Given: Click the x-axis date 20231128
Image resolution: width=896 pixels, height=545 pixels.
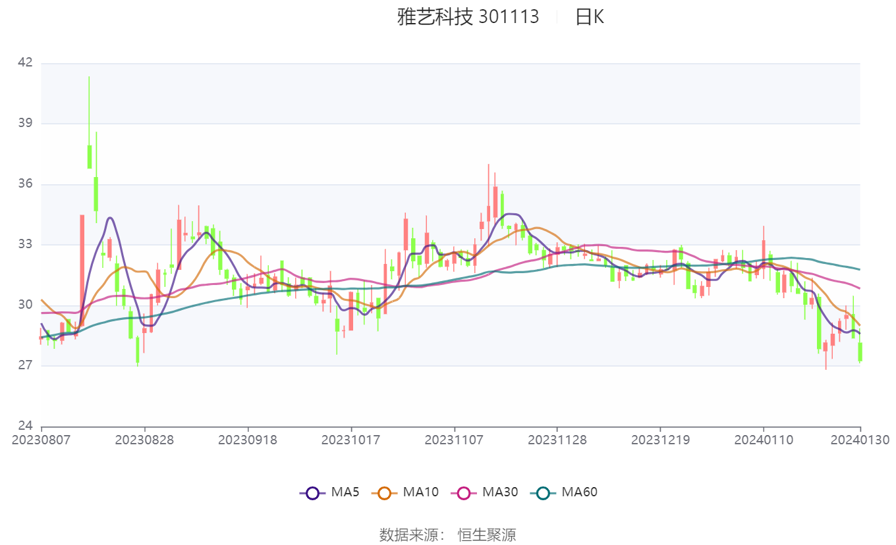Looking at the screenshot, I should point(557,440).
